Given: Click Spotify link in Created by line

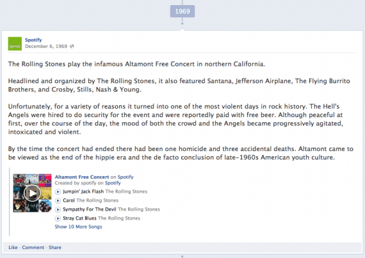Looking at the screenshot, I should [113, 183].
